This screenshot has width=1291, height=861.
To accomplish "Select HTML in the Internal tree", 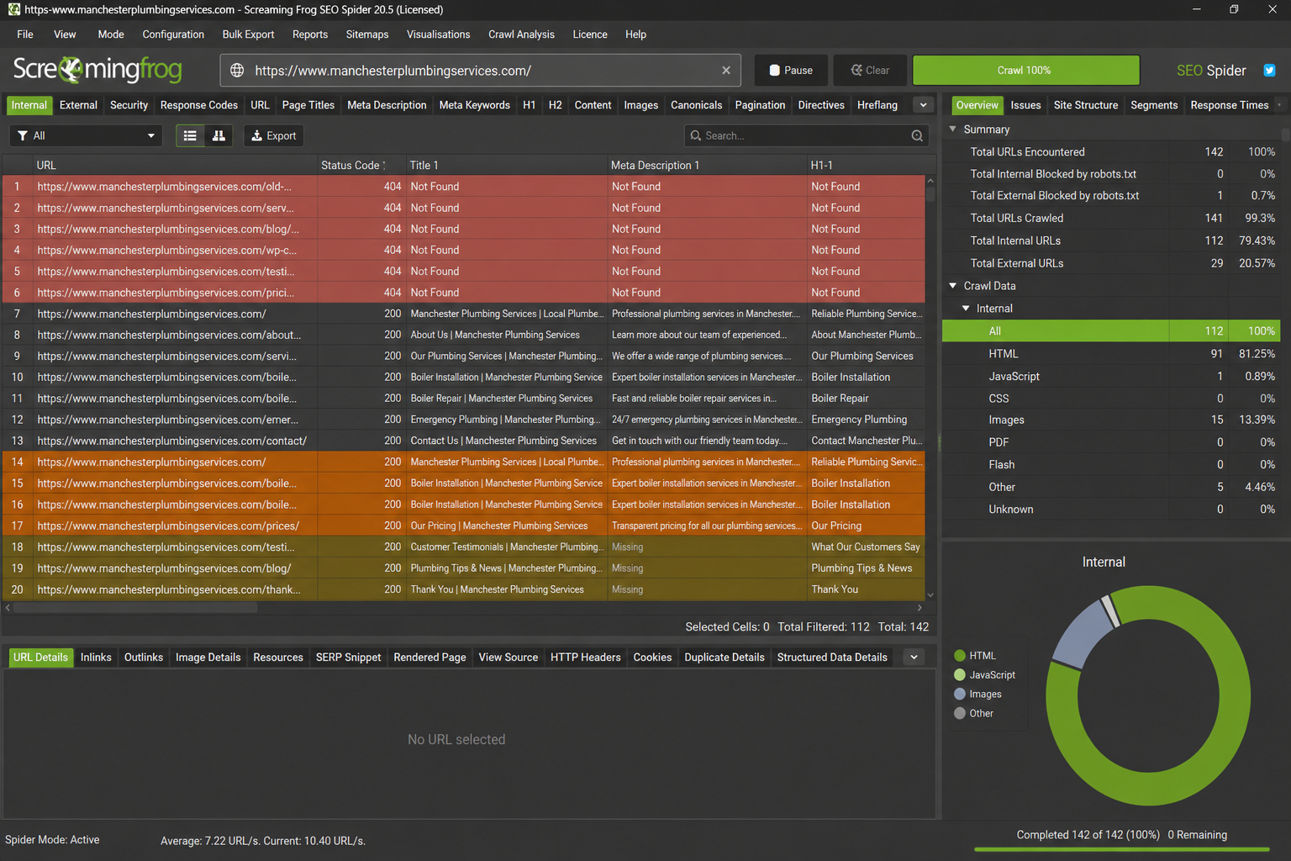I will point(1003,354).
